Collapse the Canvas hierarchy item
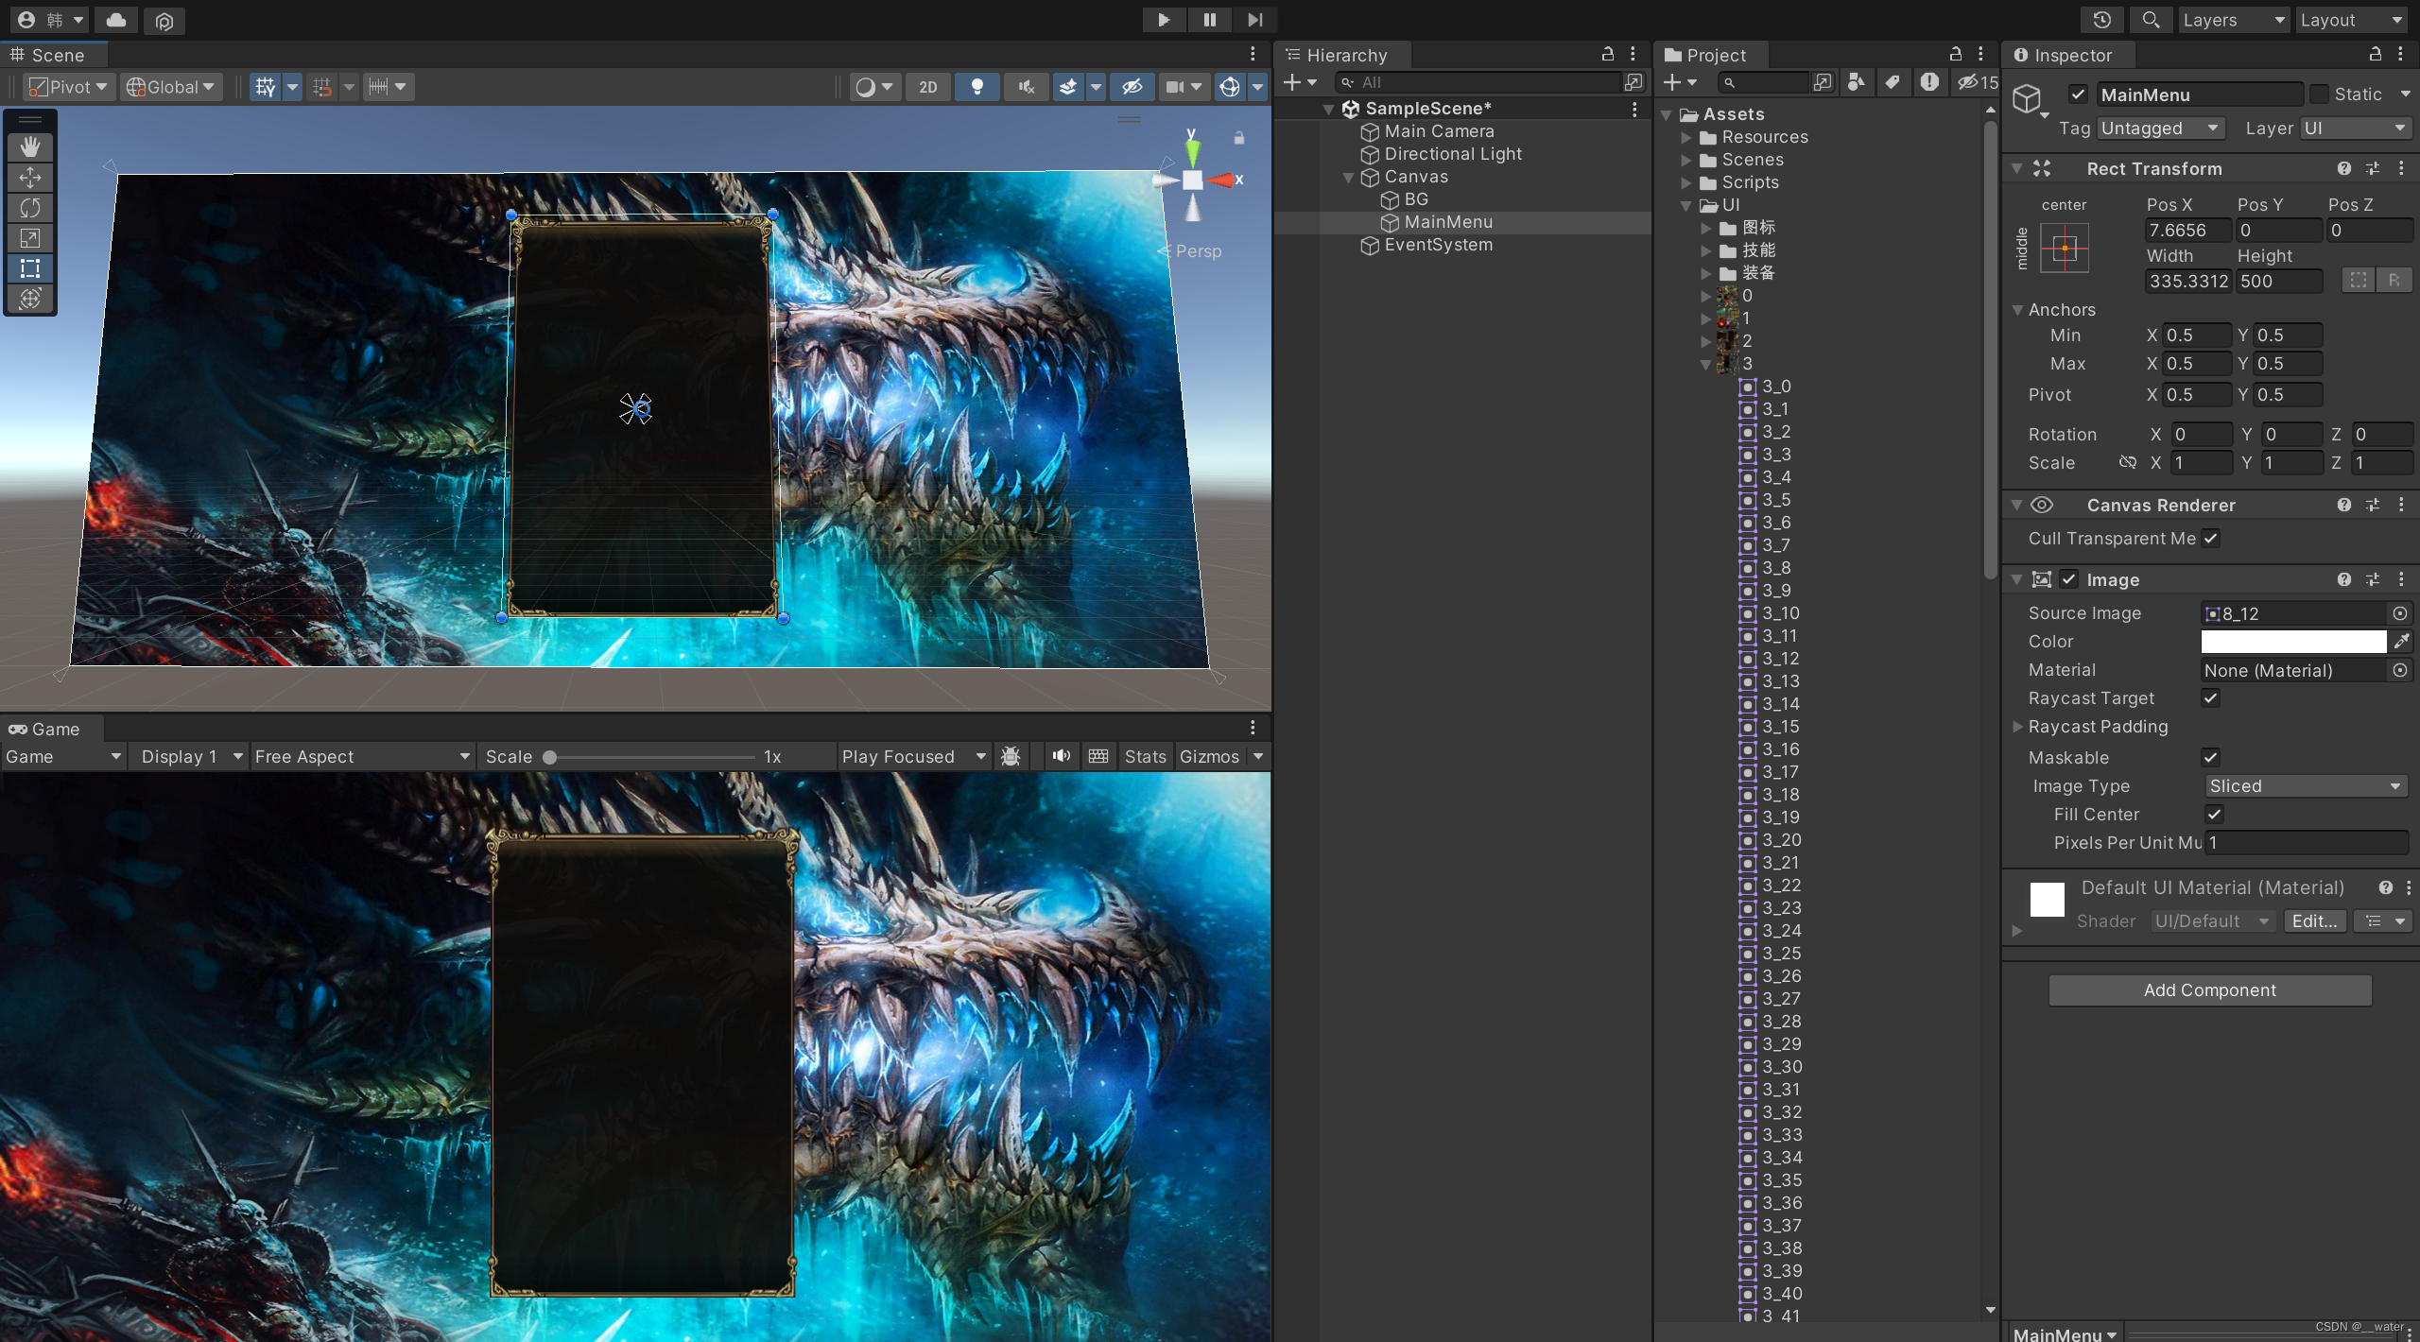2420x1342 pixels. click(1349, 177)
